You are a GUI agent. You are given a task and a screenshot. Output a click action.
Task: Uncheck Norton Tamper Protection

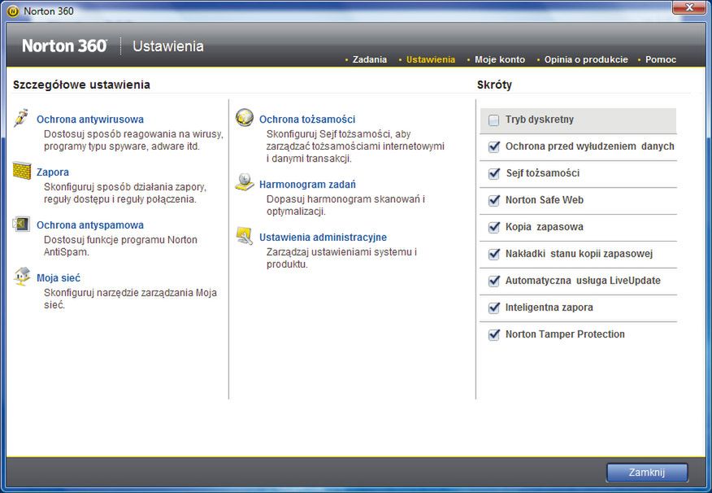[x=494, y=334]
